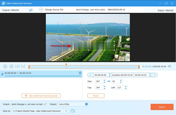This screenshot has width=176, height=115.
Task: Set start point with left bracket button
Action: point(90,75)
